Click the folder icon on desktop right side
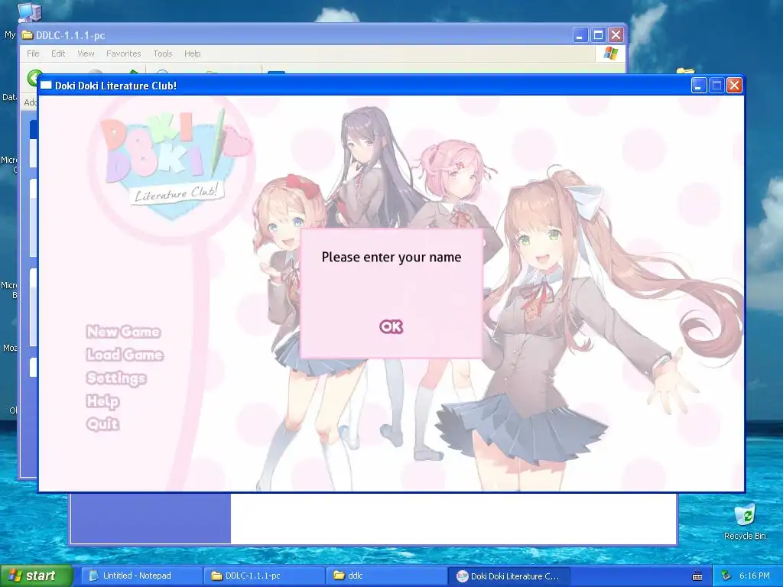The height and width of the screenshot is (587, 783). (686, 71)
